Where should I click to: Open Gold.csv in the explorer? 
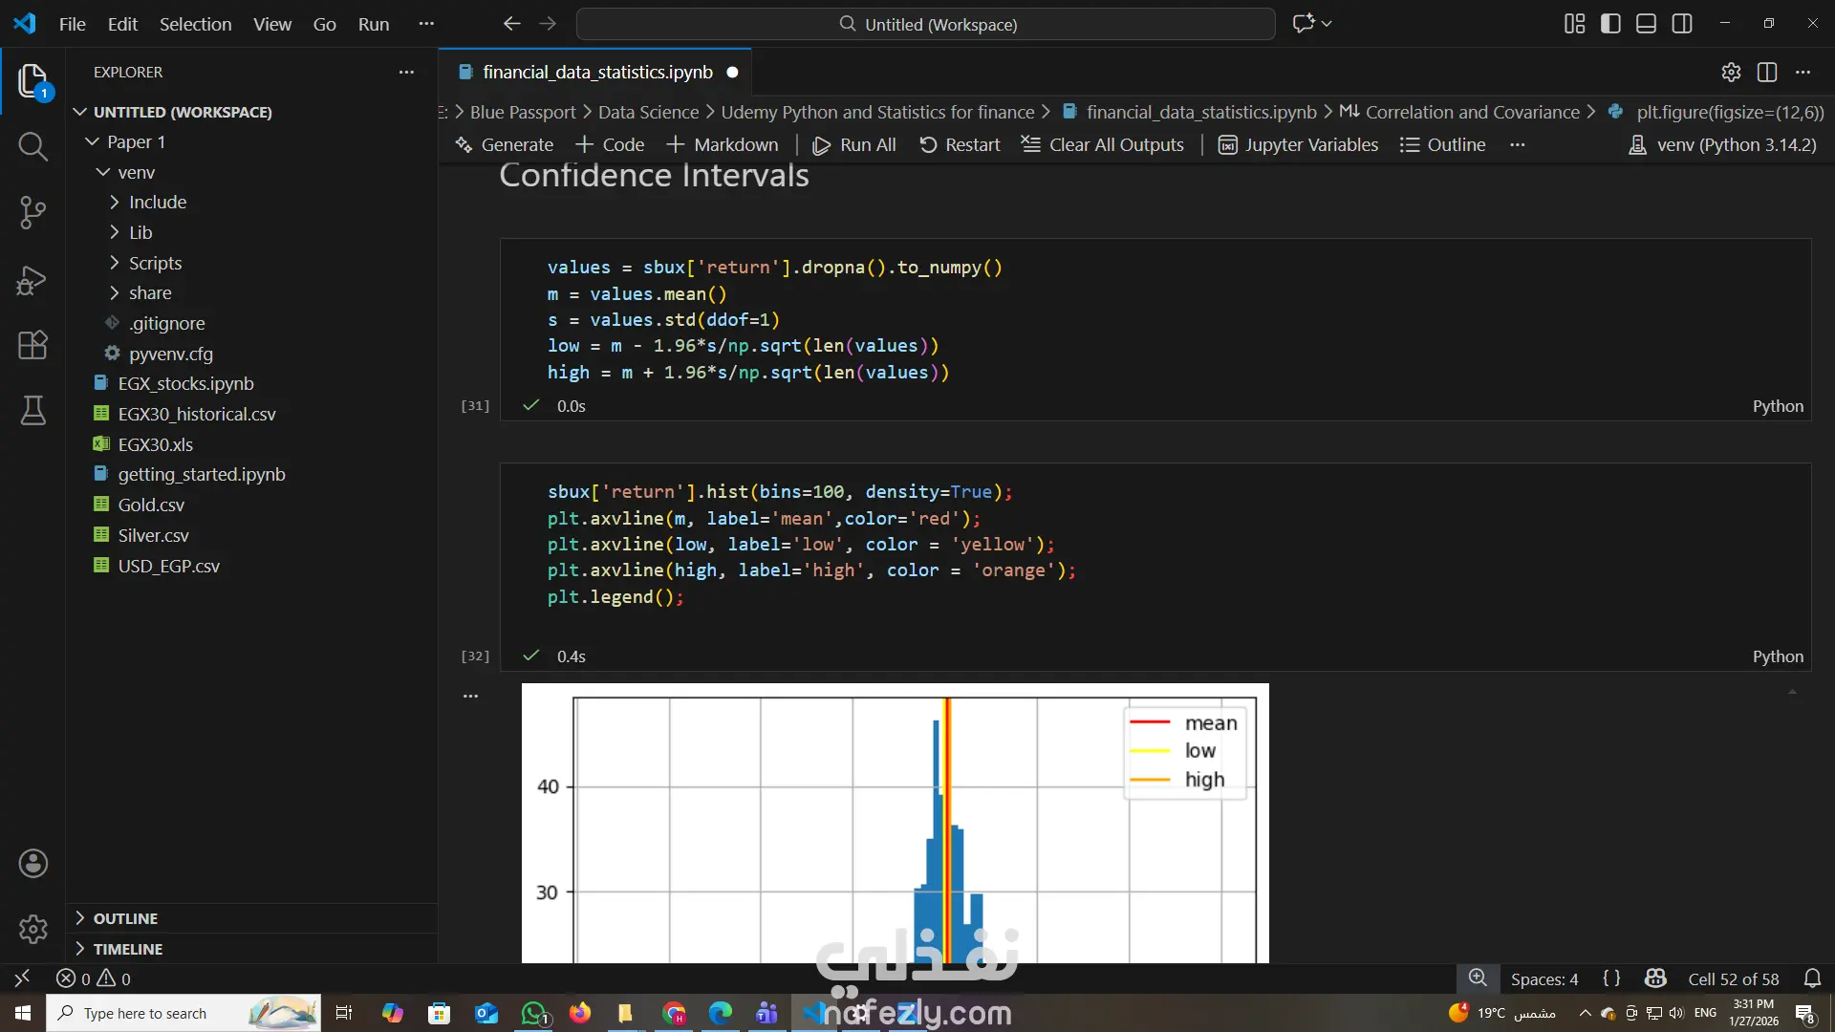tap(151, 505)
